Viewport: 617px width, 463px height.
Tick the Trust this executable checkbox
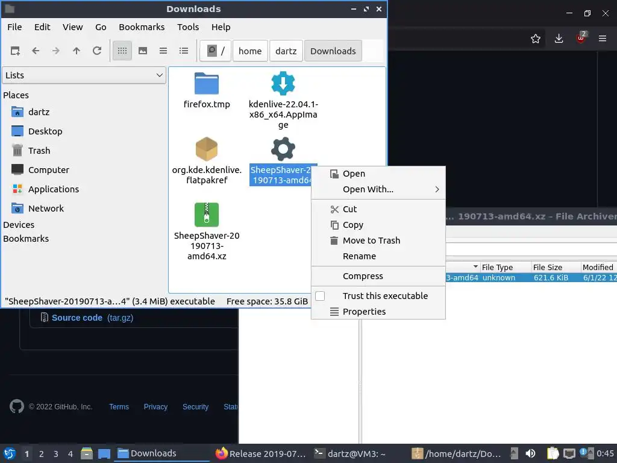tap(320, 295)
